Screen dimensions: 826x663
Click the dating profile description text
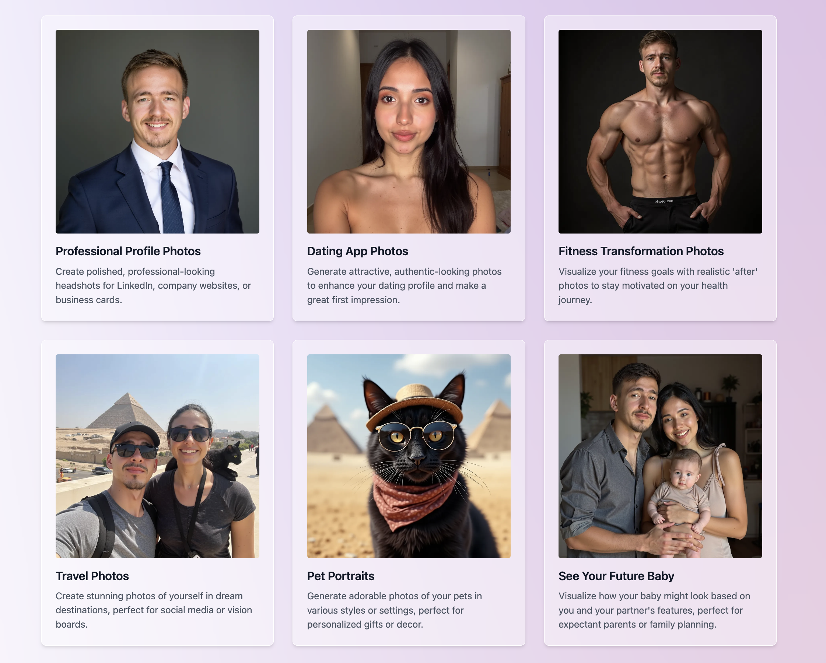404,285
